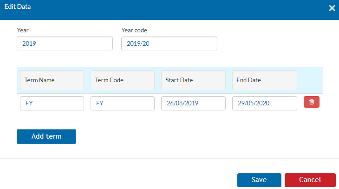Open the end date field 29/05/2020
The height and width of the screenshot is (189, 339).
coord(264,103)
